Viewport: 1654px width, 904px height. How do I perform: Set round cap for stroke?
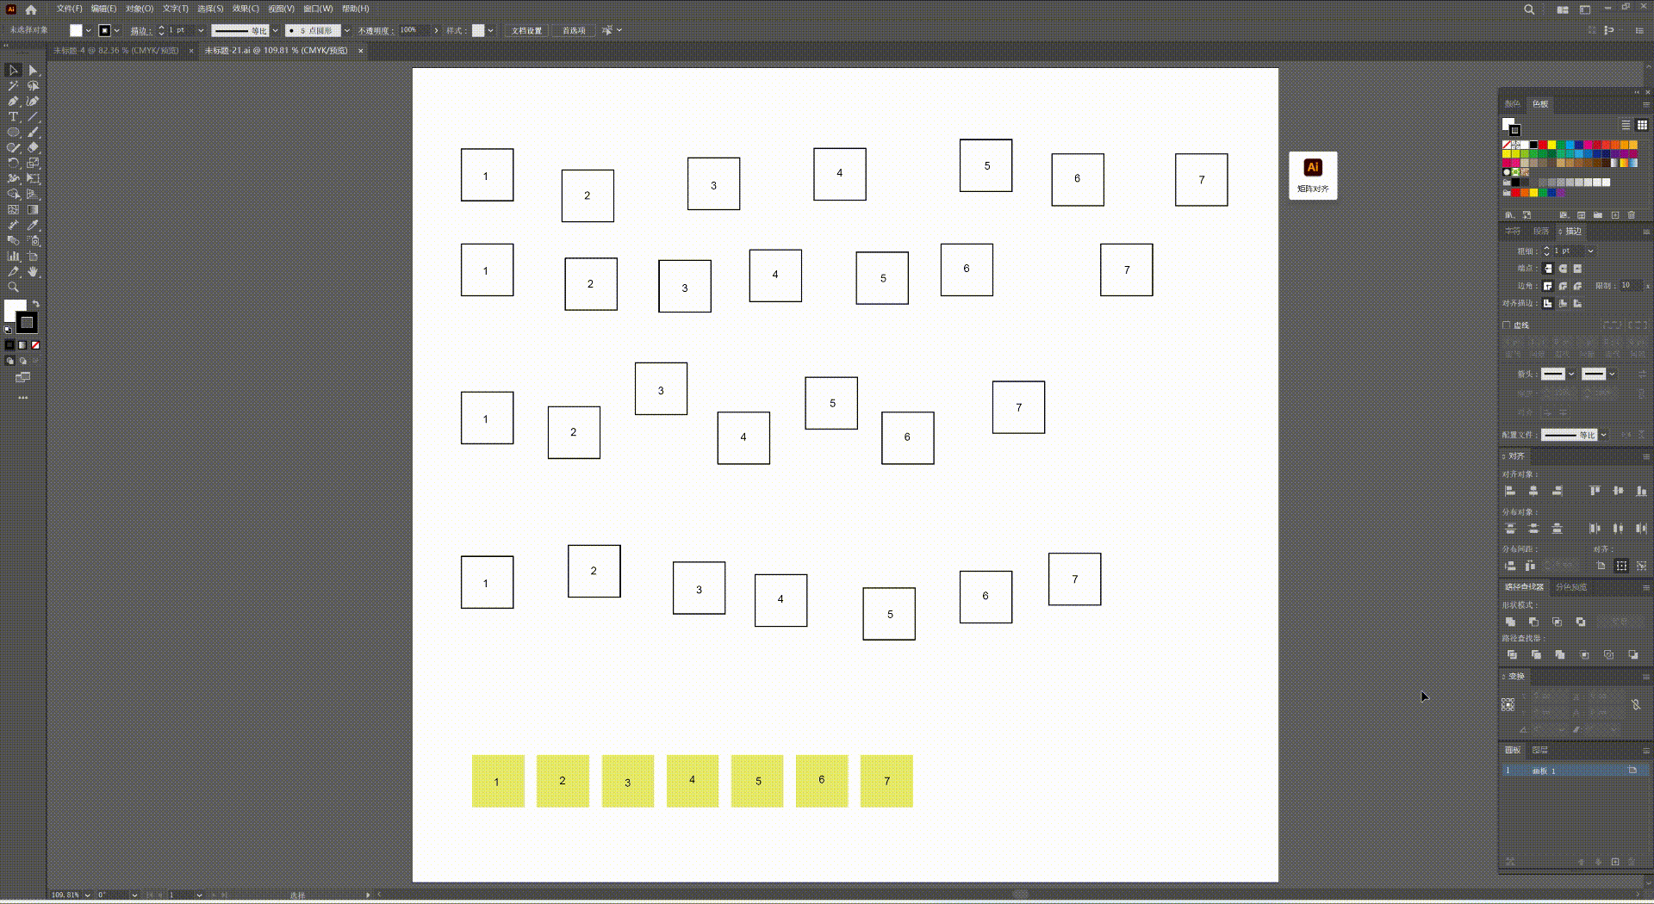pyautogui.click(x=1563, y=269)
